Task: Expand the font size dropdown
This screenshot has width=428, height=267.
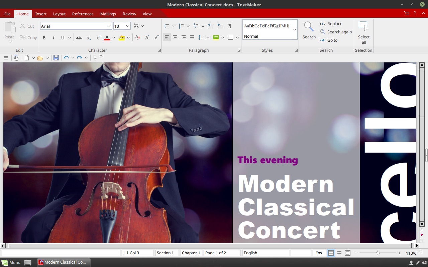Action: point(128,26)
